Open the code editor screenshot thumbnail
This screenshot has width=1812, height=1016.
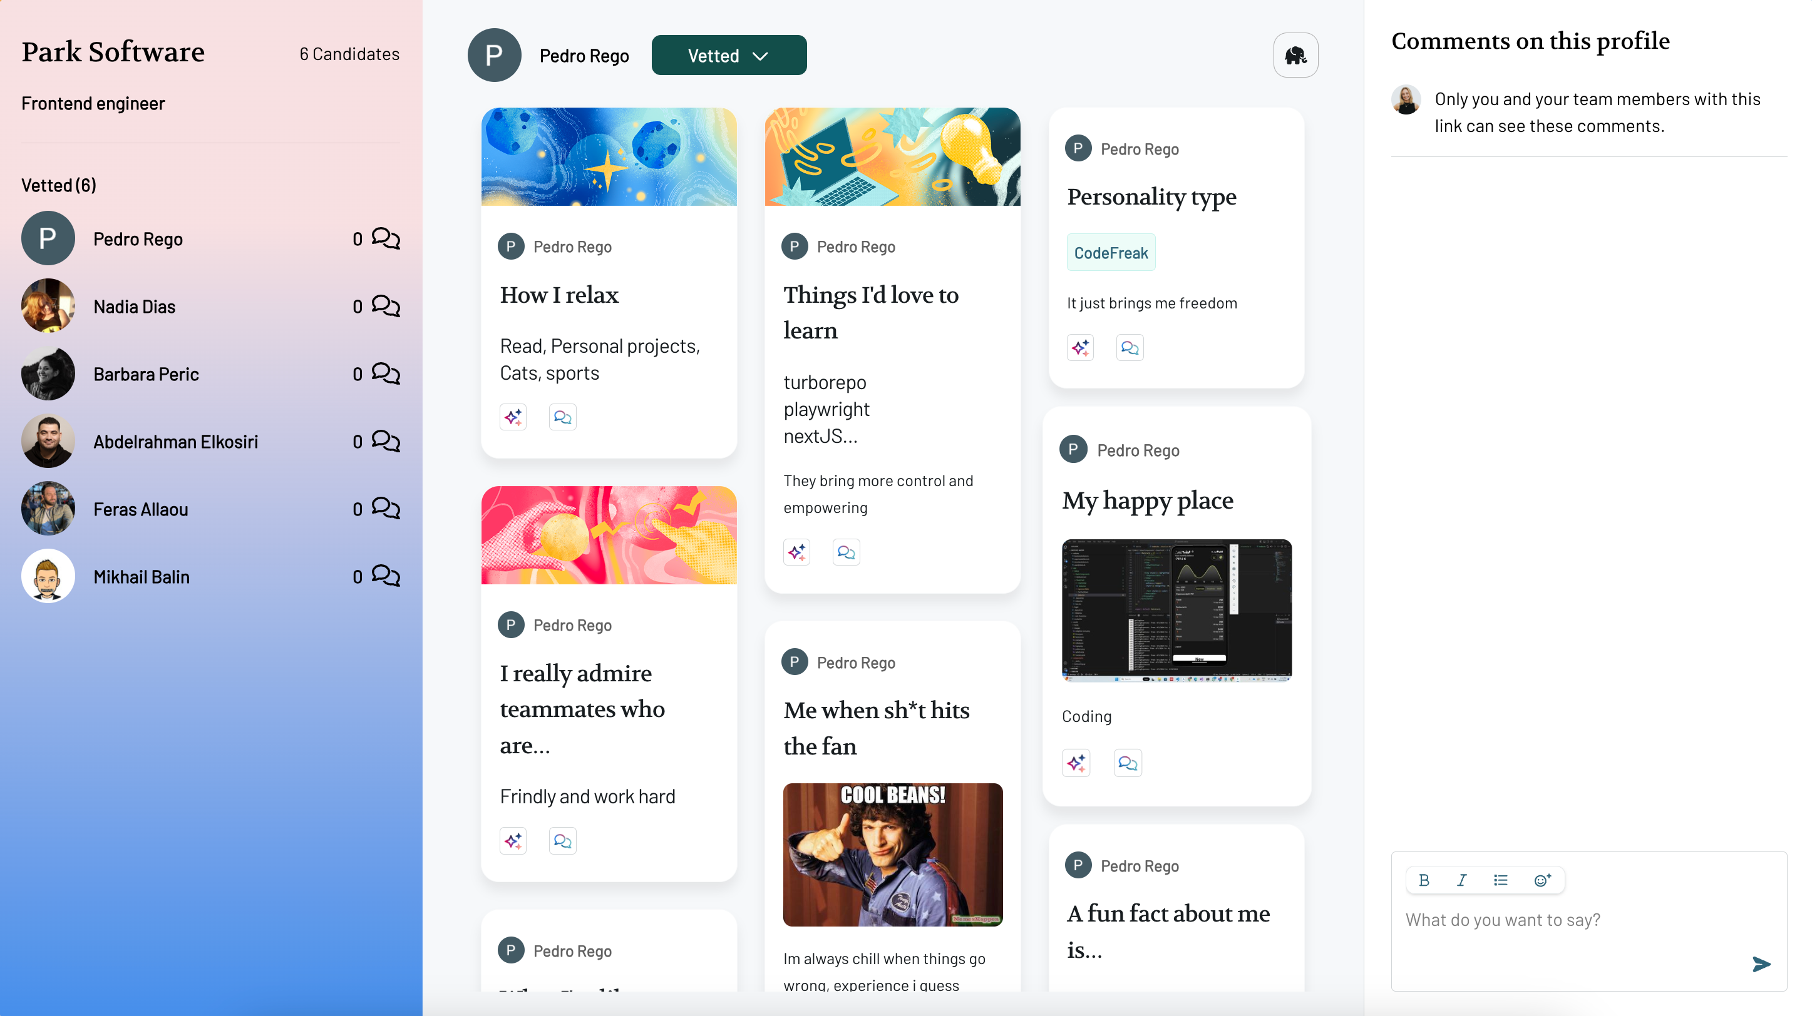tap(1176, 610)
